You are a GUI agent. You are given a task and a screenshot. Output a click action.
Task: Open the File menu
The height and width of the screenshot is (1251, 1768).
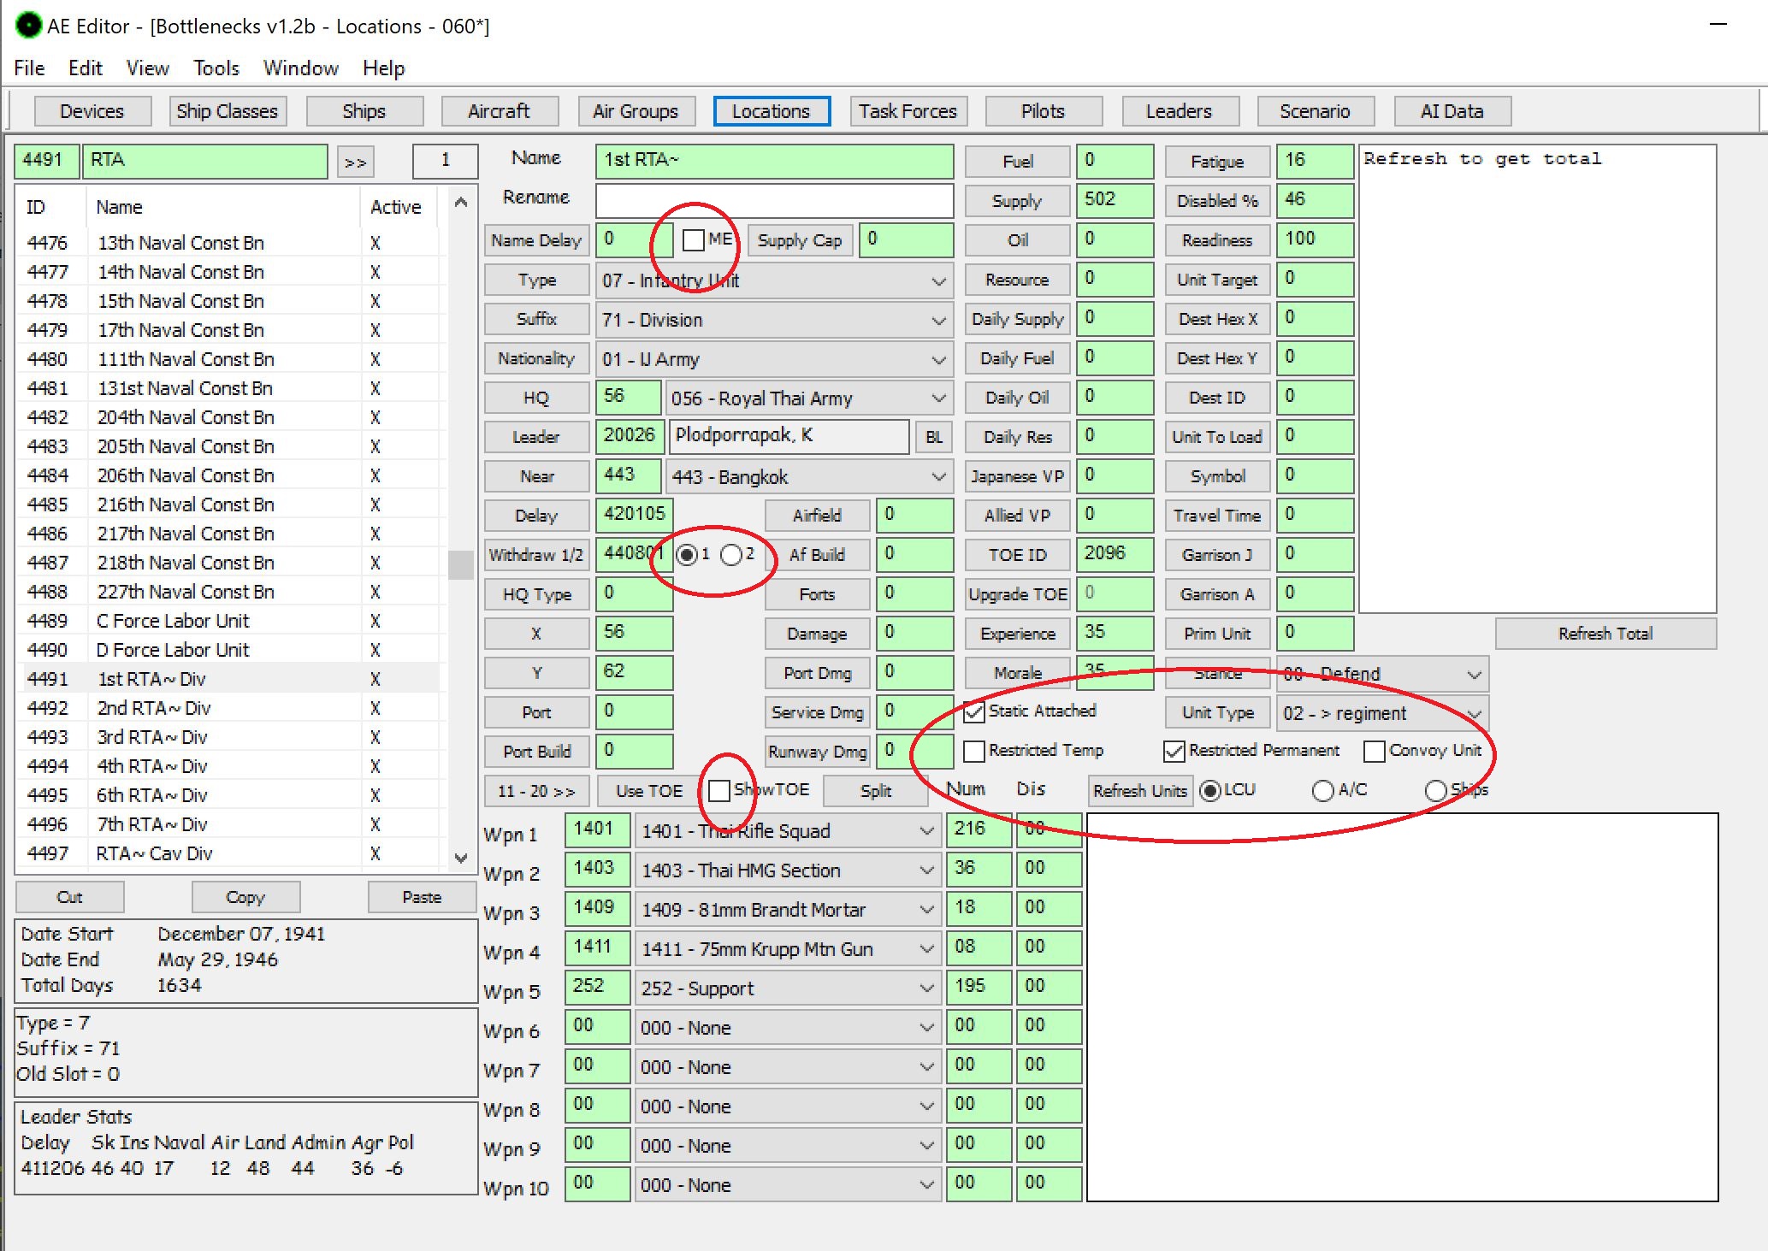(29, 68)
